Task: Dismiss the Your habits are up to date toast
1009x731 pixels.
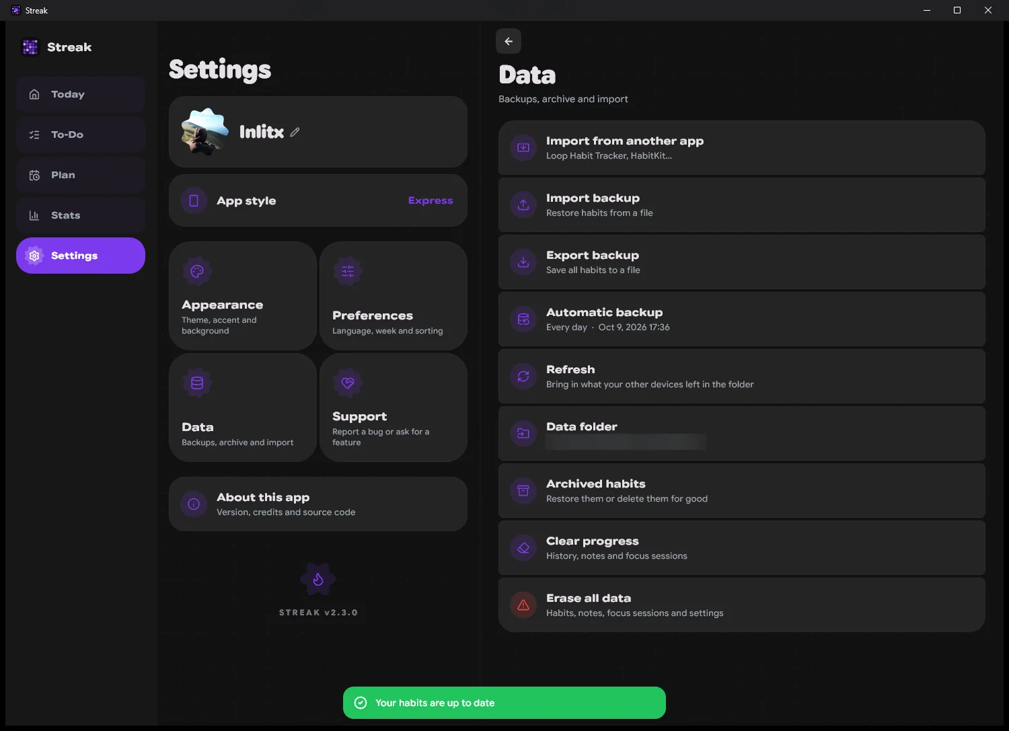Action: 504,703
